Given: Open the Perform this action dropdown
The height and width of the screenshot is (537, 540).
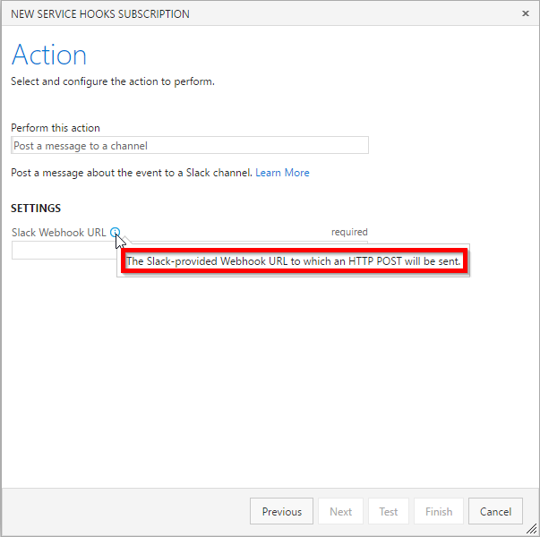Looking at the screenshot, I should pyautogui.click(x=190, y=145).
